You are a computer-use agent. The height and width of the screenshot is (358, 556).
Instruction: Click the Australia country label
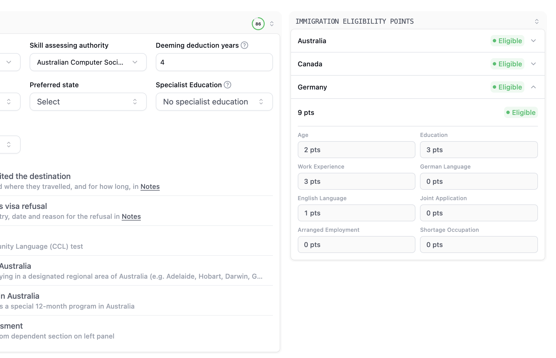tap(312, 41)
